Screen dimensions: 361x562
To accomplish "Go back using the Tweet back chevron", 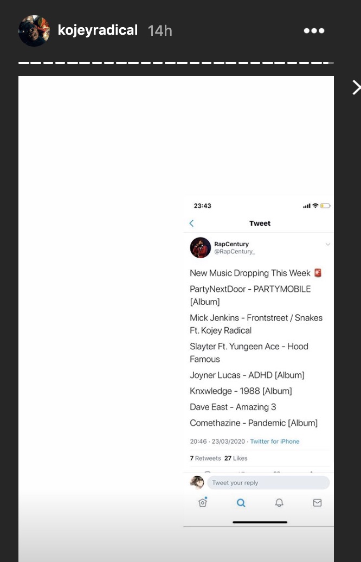I will pos(191,223).
